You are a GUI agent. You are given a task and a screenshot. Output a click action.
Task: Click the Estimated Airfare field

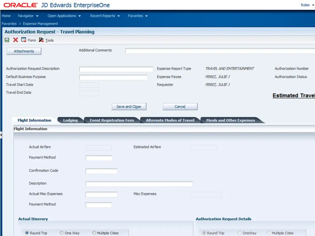tap(204, 148)
